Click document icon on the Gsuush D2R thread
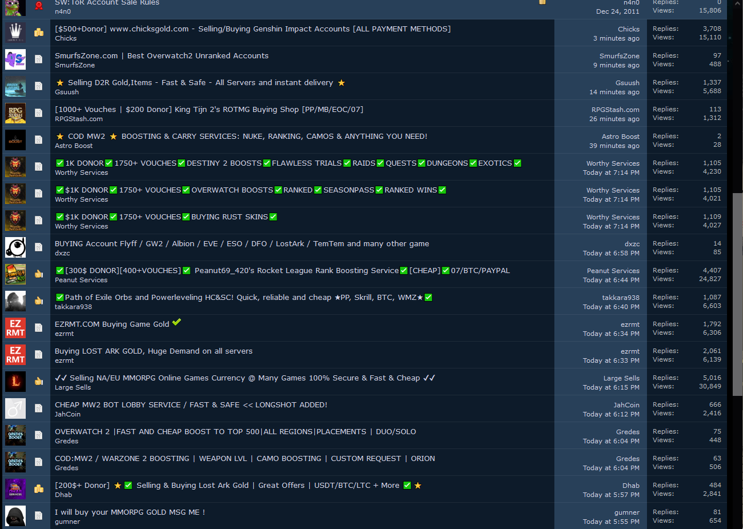 pyautogui.click(x=38, y=86)
